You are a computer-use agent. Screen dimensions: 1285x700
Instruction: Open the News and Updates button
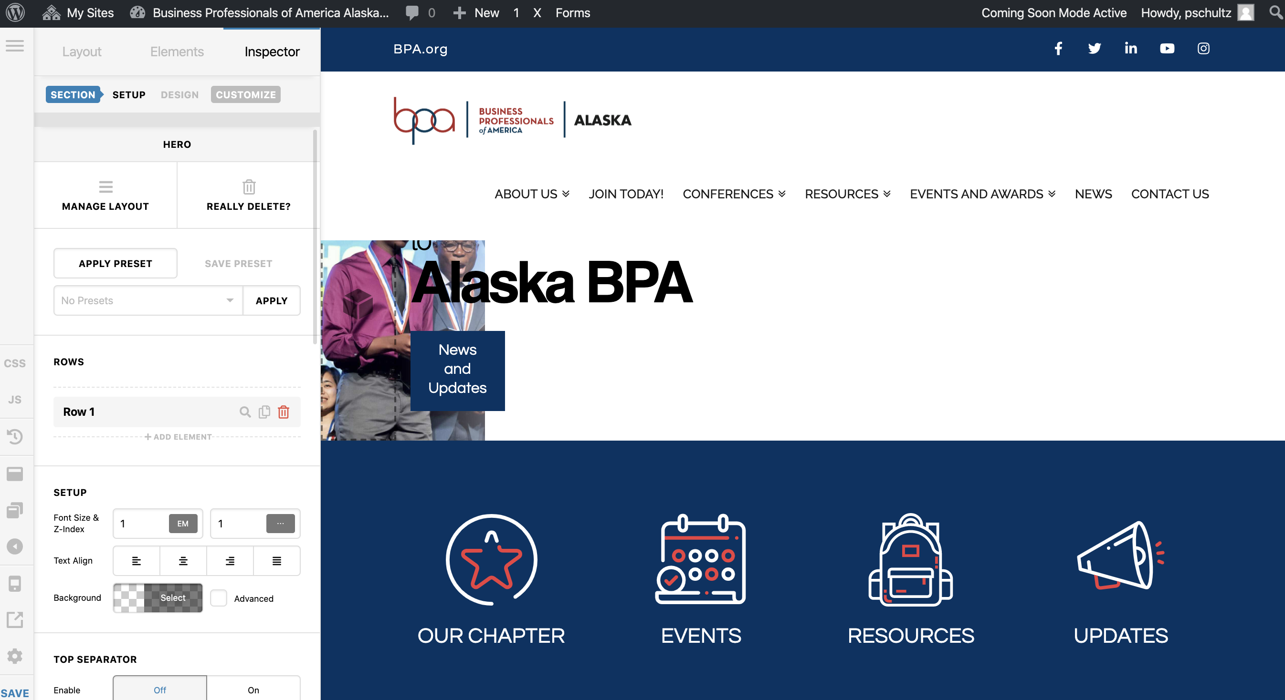(457, 371)
